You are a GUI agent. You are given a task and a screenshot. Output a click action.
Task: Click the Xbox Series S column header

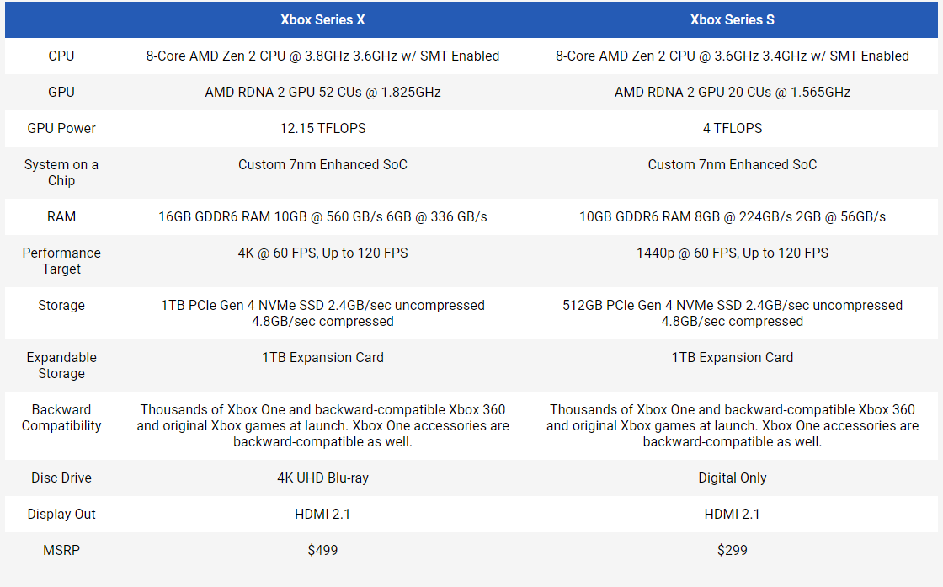click(732, 20)
